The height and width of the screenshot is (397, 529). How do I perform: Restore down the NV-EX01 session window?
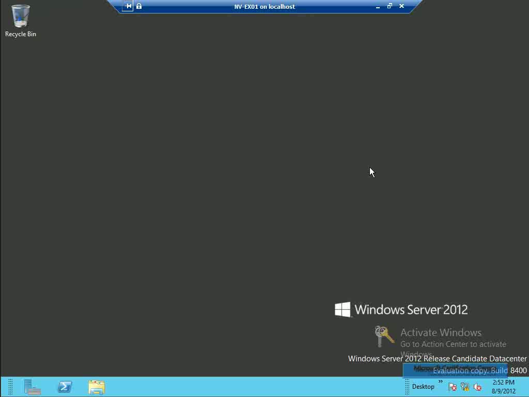pos(390,6)
